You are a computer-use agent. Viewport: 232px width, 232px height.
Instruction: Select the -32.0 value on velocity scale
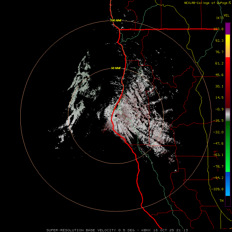click(x=219, y=132)
